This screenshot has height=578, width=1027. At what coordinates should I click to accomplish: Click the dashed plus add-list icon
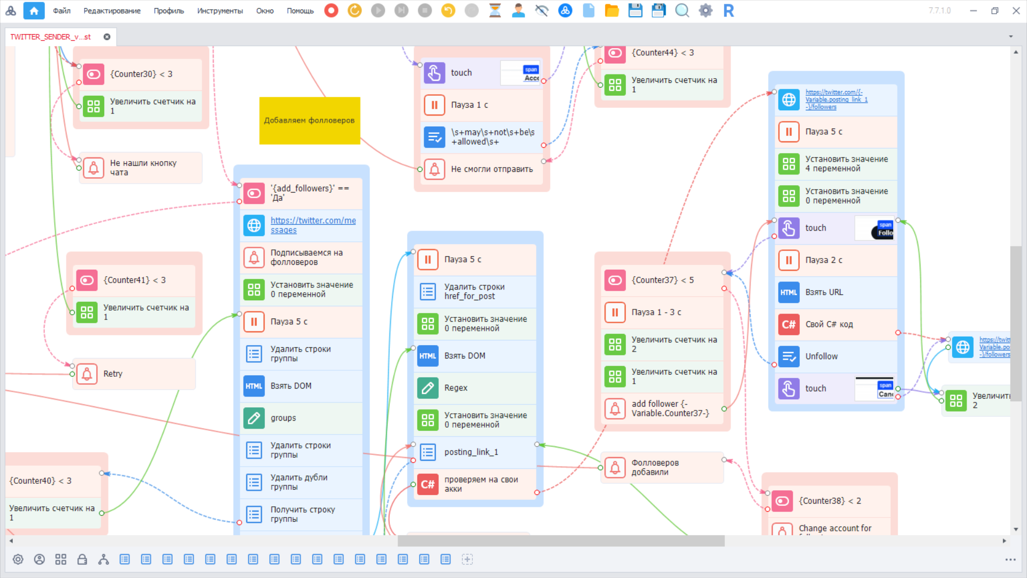click(x=467, y=559)
